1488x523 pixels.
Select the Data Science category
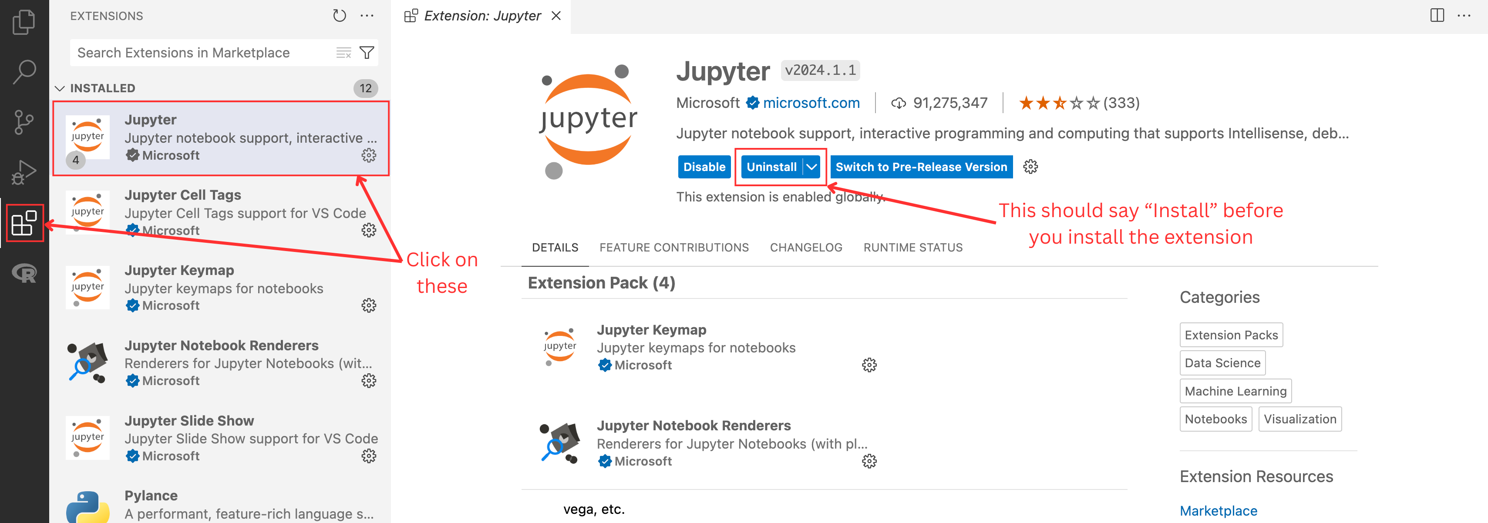click(x=1222, y=362)
